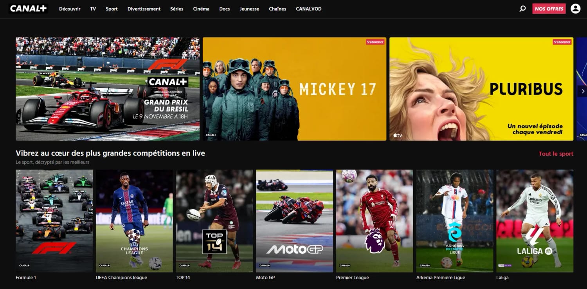Click S'abonner on the Mickey 17 banner

tap(375, 42)
